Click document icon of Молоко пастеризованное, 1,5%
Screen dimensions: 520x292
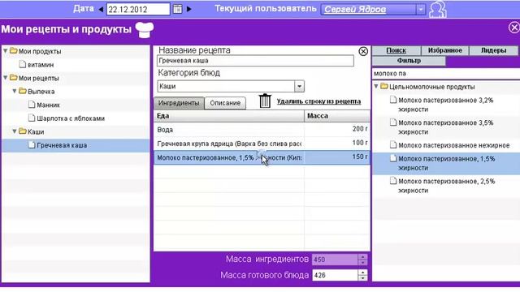tap(393, 158)
